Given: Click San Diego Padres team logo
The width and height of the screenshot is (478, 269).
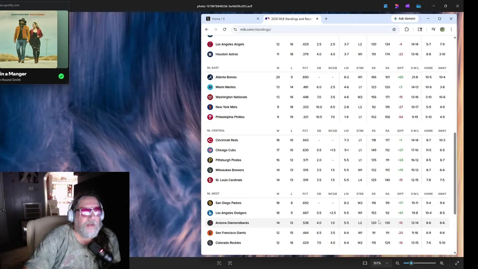Looking at the screenshot, I should point(210,203).
